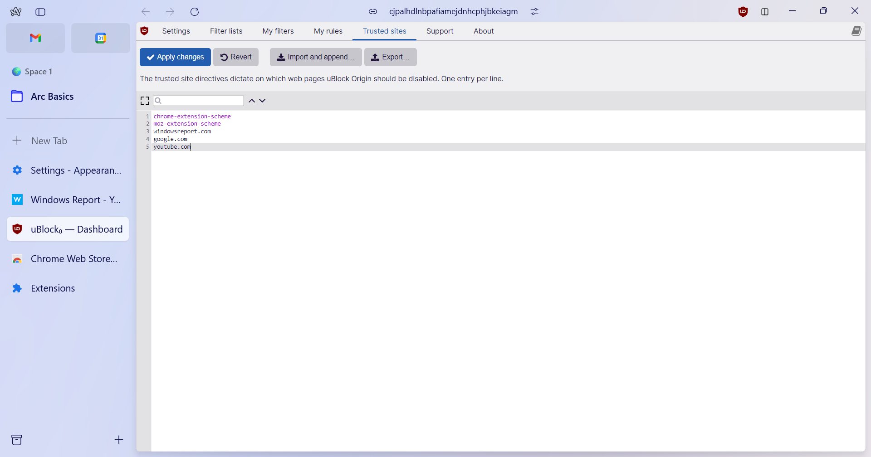Click the address bar URL text
The height and width of the screenshot is (457, 871).
pos(453,11)
